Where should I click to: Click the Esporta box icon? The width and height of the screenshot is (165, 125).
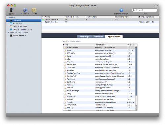(34, 10)
